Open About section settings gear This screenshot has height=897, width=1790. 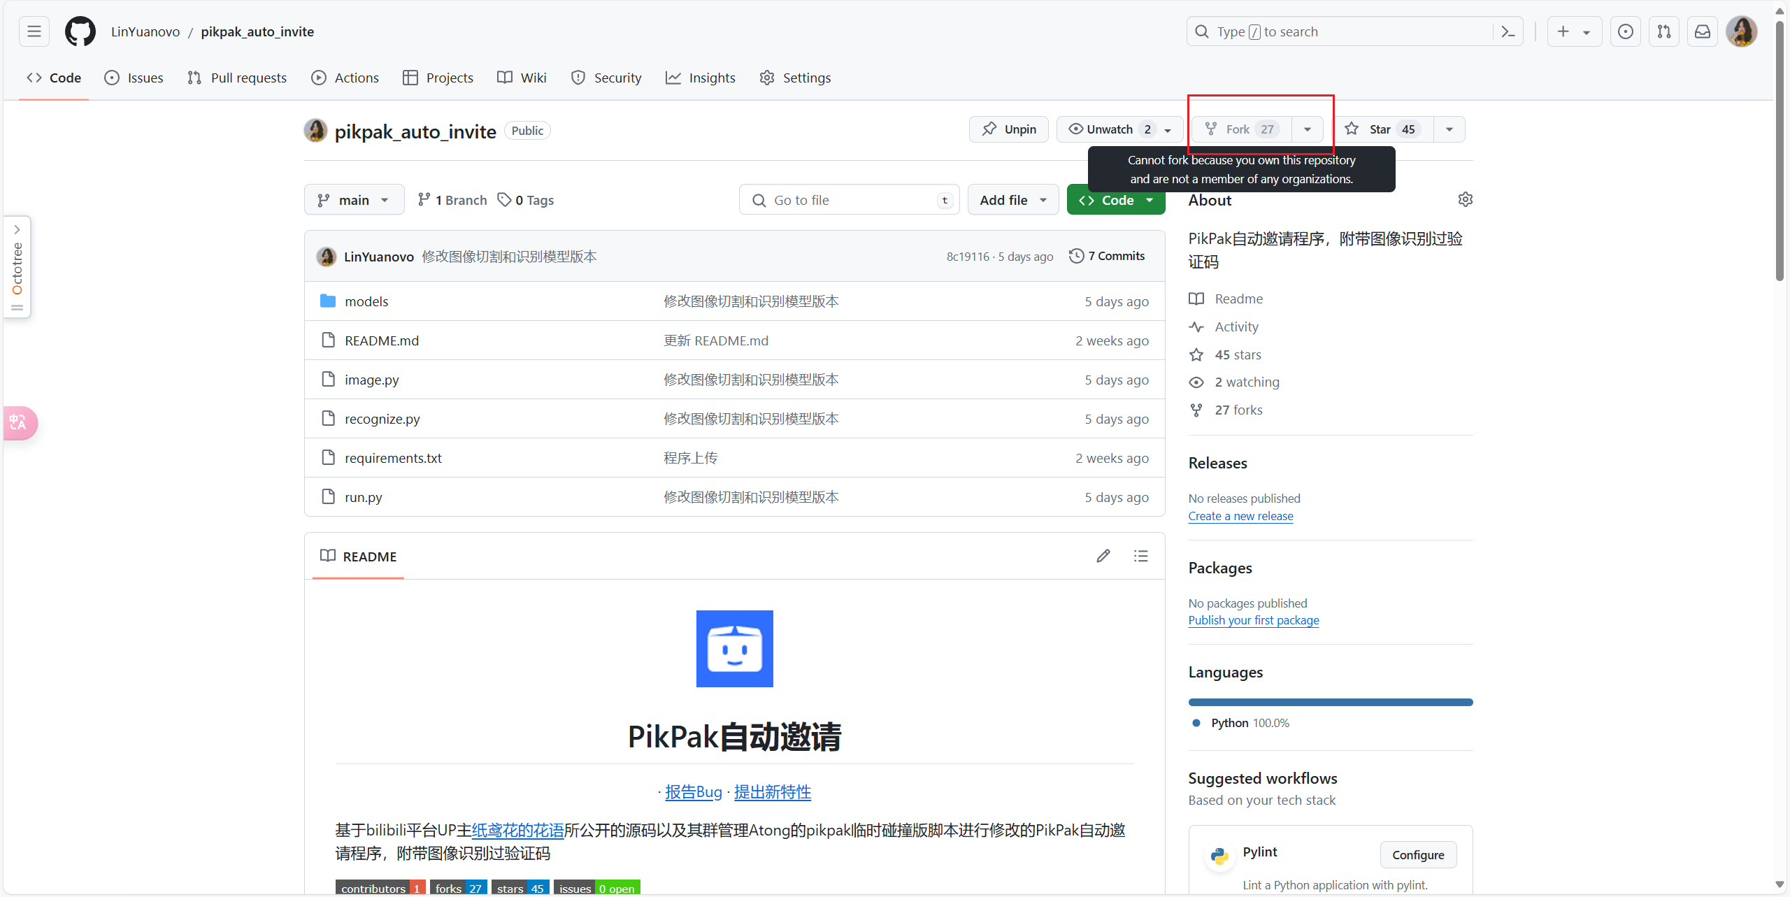click(x=1465, y=200)
